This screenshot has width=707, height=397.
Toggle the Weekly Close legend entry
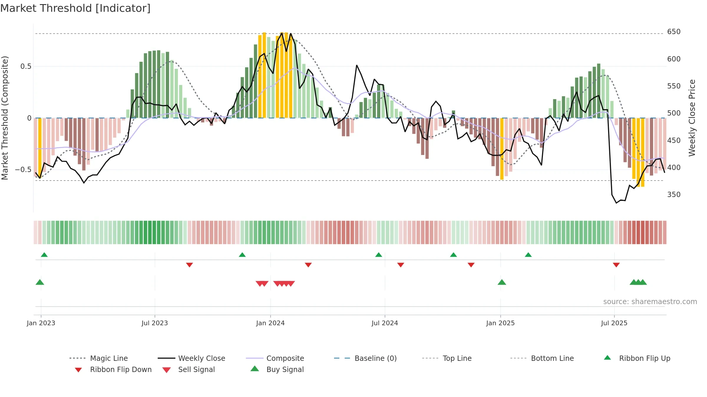(x=191, y=358)
